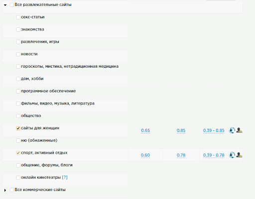Click globe icon in сайты для женщин row
255x199 pixels.
(x=232, y=130)
